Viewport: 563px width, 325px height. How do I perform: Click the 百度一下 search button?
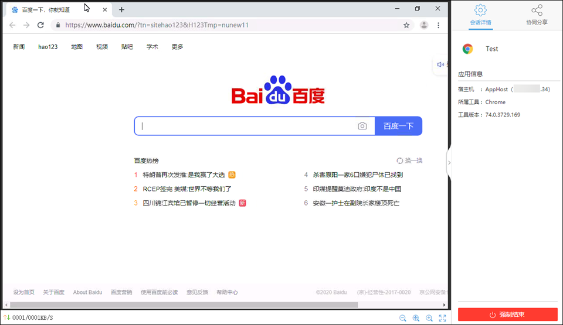pos(398,126)
